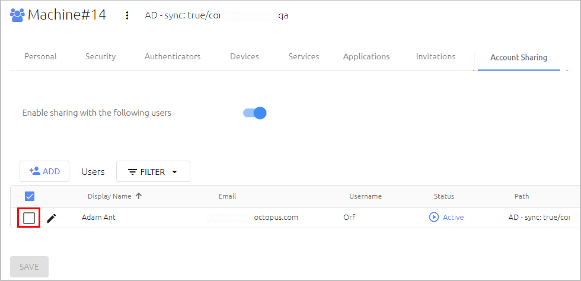Click the Active status play icon
The width and height of the screenshot is (581, 281).
click(433, 217)
